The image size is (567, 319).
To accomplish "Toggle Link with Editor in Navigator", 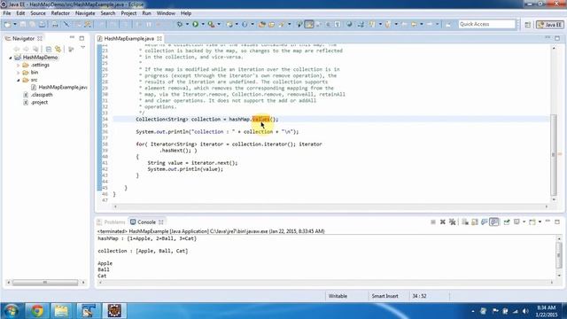I will click(x=58, y=49).
